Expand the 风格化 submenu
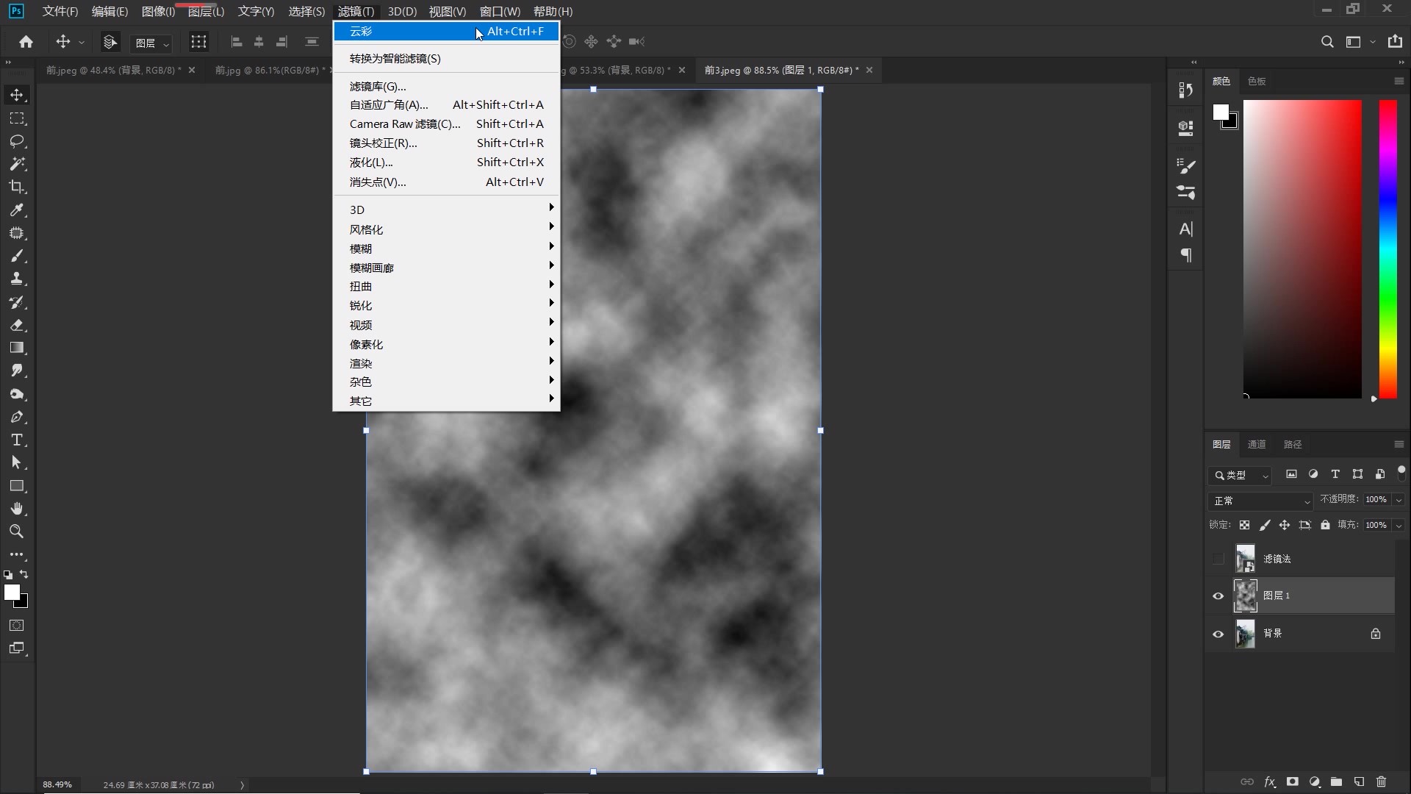 pos(447,229)
